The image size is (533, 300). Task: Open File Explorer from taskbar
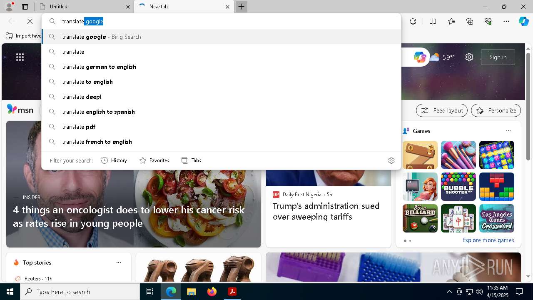pos(191,292)
